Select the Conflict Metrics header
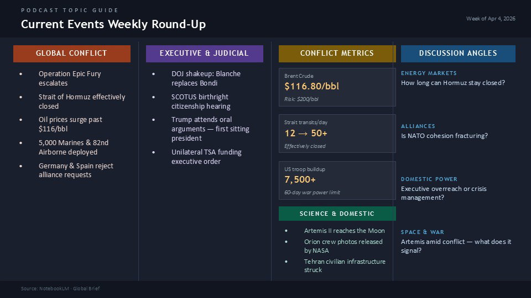Image resolution: width=531 pixels, height=298 pixels. (x=337, y=54)
